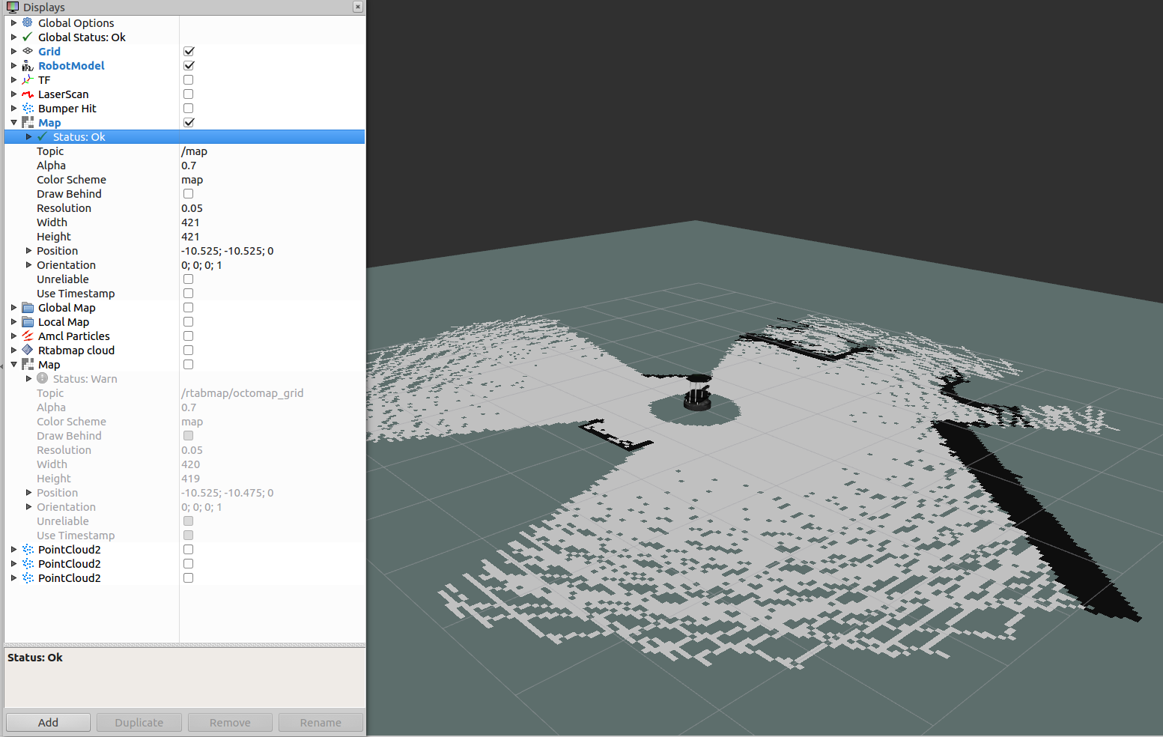Select the Rtabmap cloud display icon
Screen dimensions: 1163x737
coord(27,350)
